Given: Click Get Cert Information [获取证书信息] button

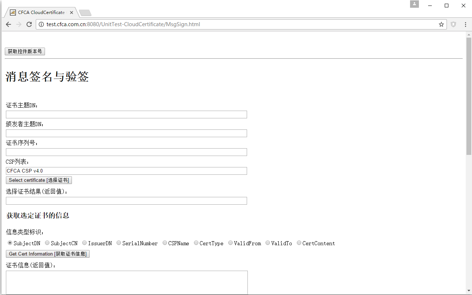Looking at the screenshot, I should click(x=48, y=254).
